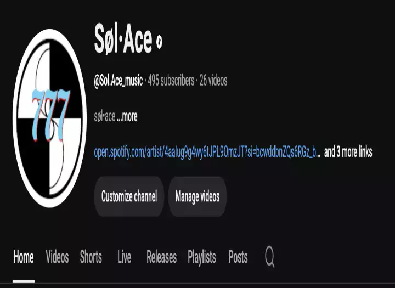Click the channel search magnifier icon
The image size is (395, 288).
click(269, 257)
